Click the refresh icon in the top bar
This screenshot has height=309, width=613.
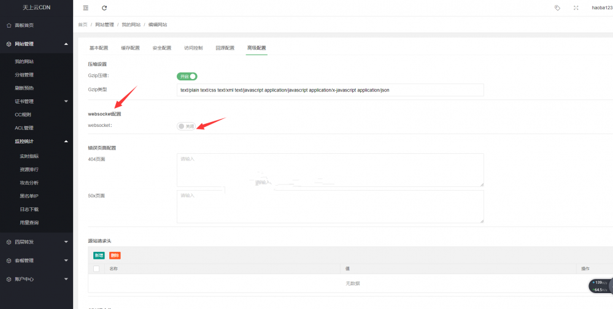104,8
